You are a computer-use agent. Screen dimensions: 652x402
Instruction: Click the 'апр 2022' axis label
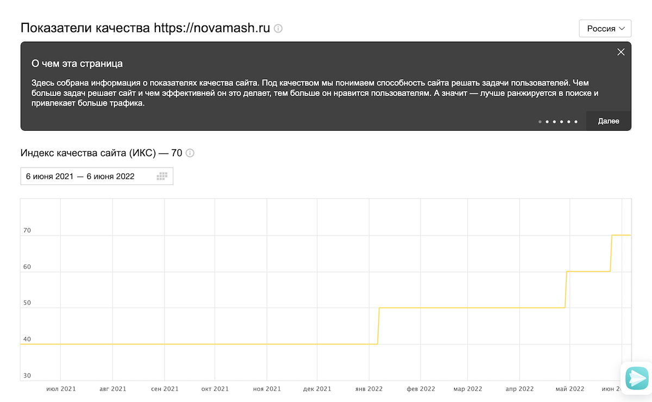point(519,389)
